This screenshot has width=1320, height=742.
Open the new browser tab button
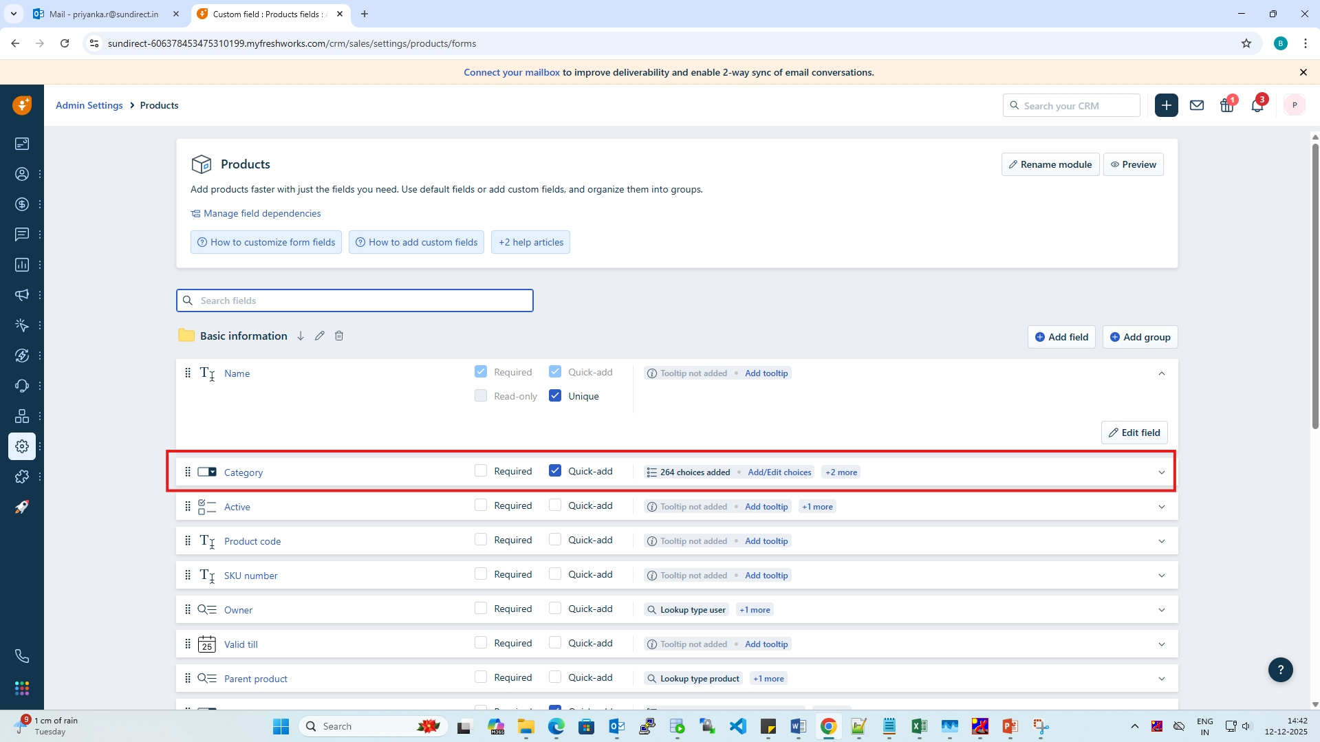(x=365, y=14)
